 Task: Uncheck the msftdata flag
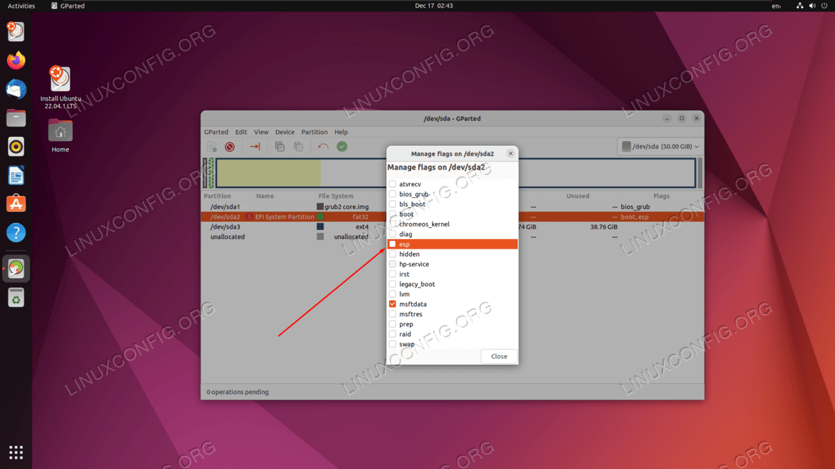click(392, 304)
